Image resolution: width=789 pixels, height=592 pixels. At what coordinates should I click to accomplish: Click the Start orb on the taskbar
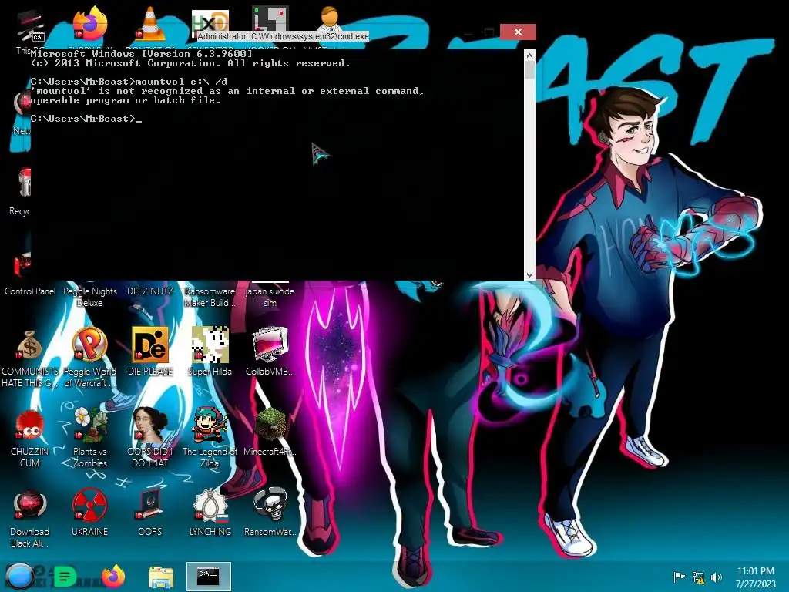point(18,577)
